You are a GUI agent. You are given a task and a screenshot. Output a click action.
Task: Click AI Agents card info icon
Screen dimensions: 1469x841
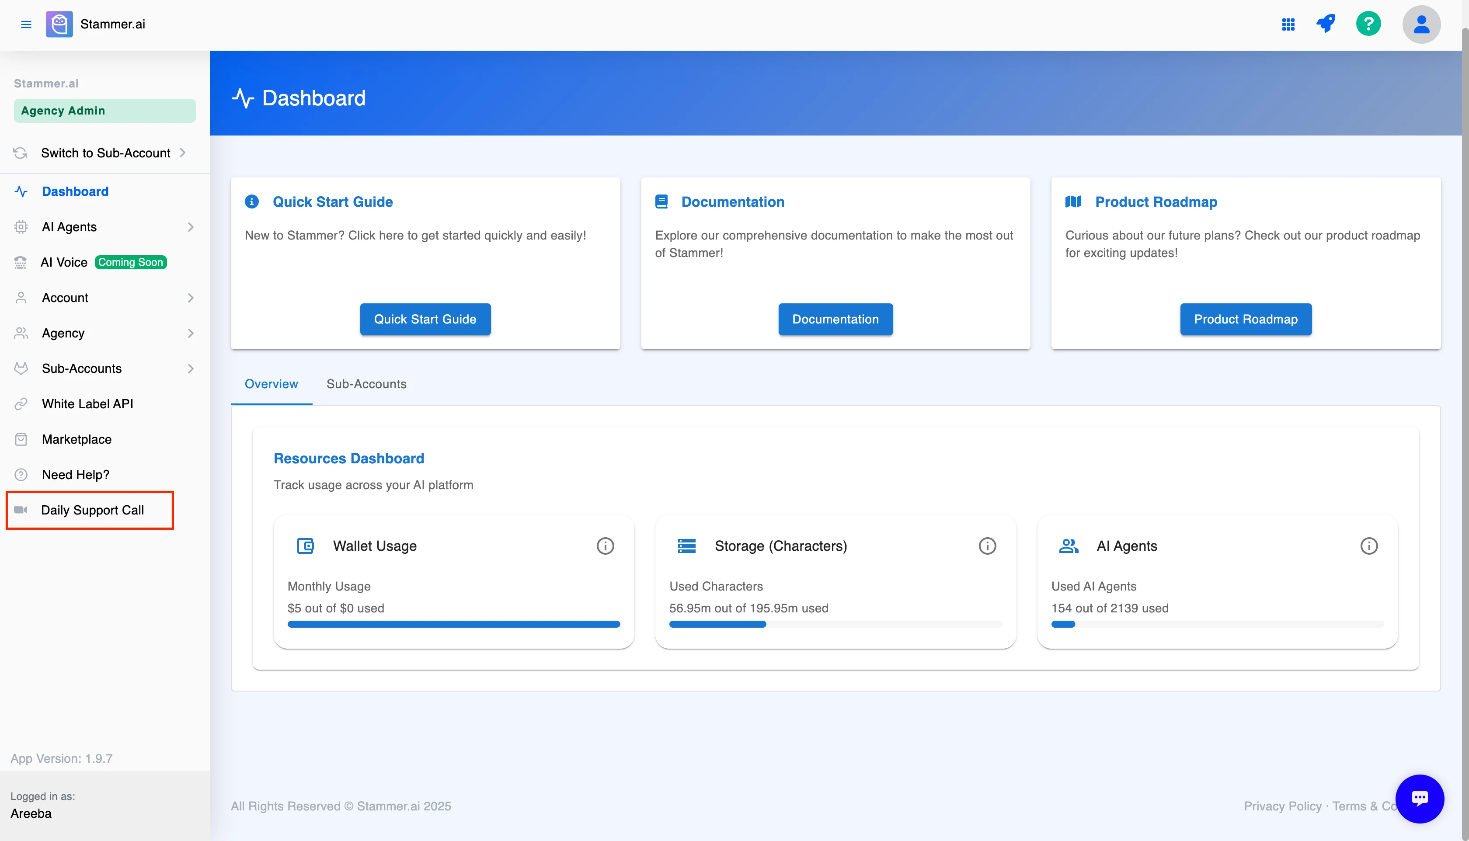pos(1368,546)
